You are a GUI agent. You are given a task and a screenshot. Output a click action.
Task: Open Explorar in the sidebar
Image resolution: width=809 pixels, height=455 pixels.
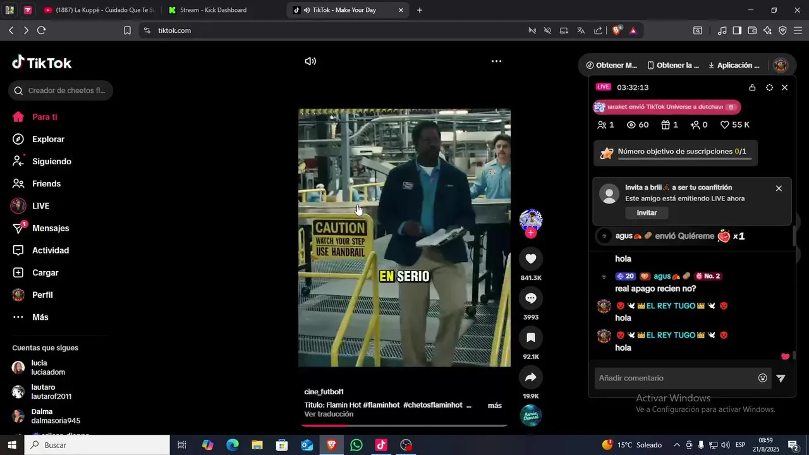(x=48, y=139)
